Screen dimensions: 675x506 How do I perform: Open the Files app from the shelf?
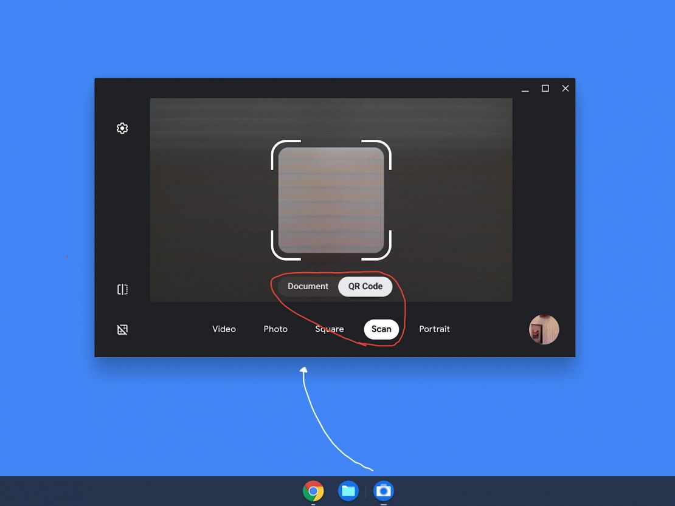pos(348,491)
